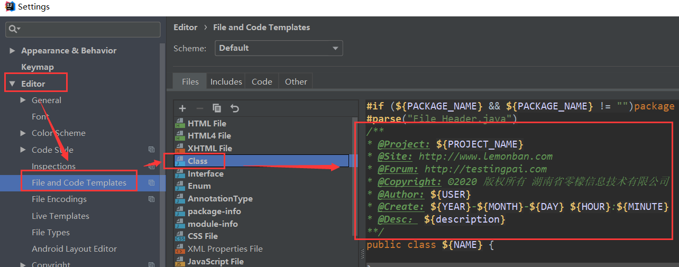Click the JavaScript File template icon
This screenshot has height=267, width=679.
[x=180, y=261]
